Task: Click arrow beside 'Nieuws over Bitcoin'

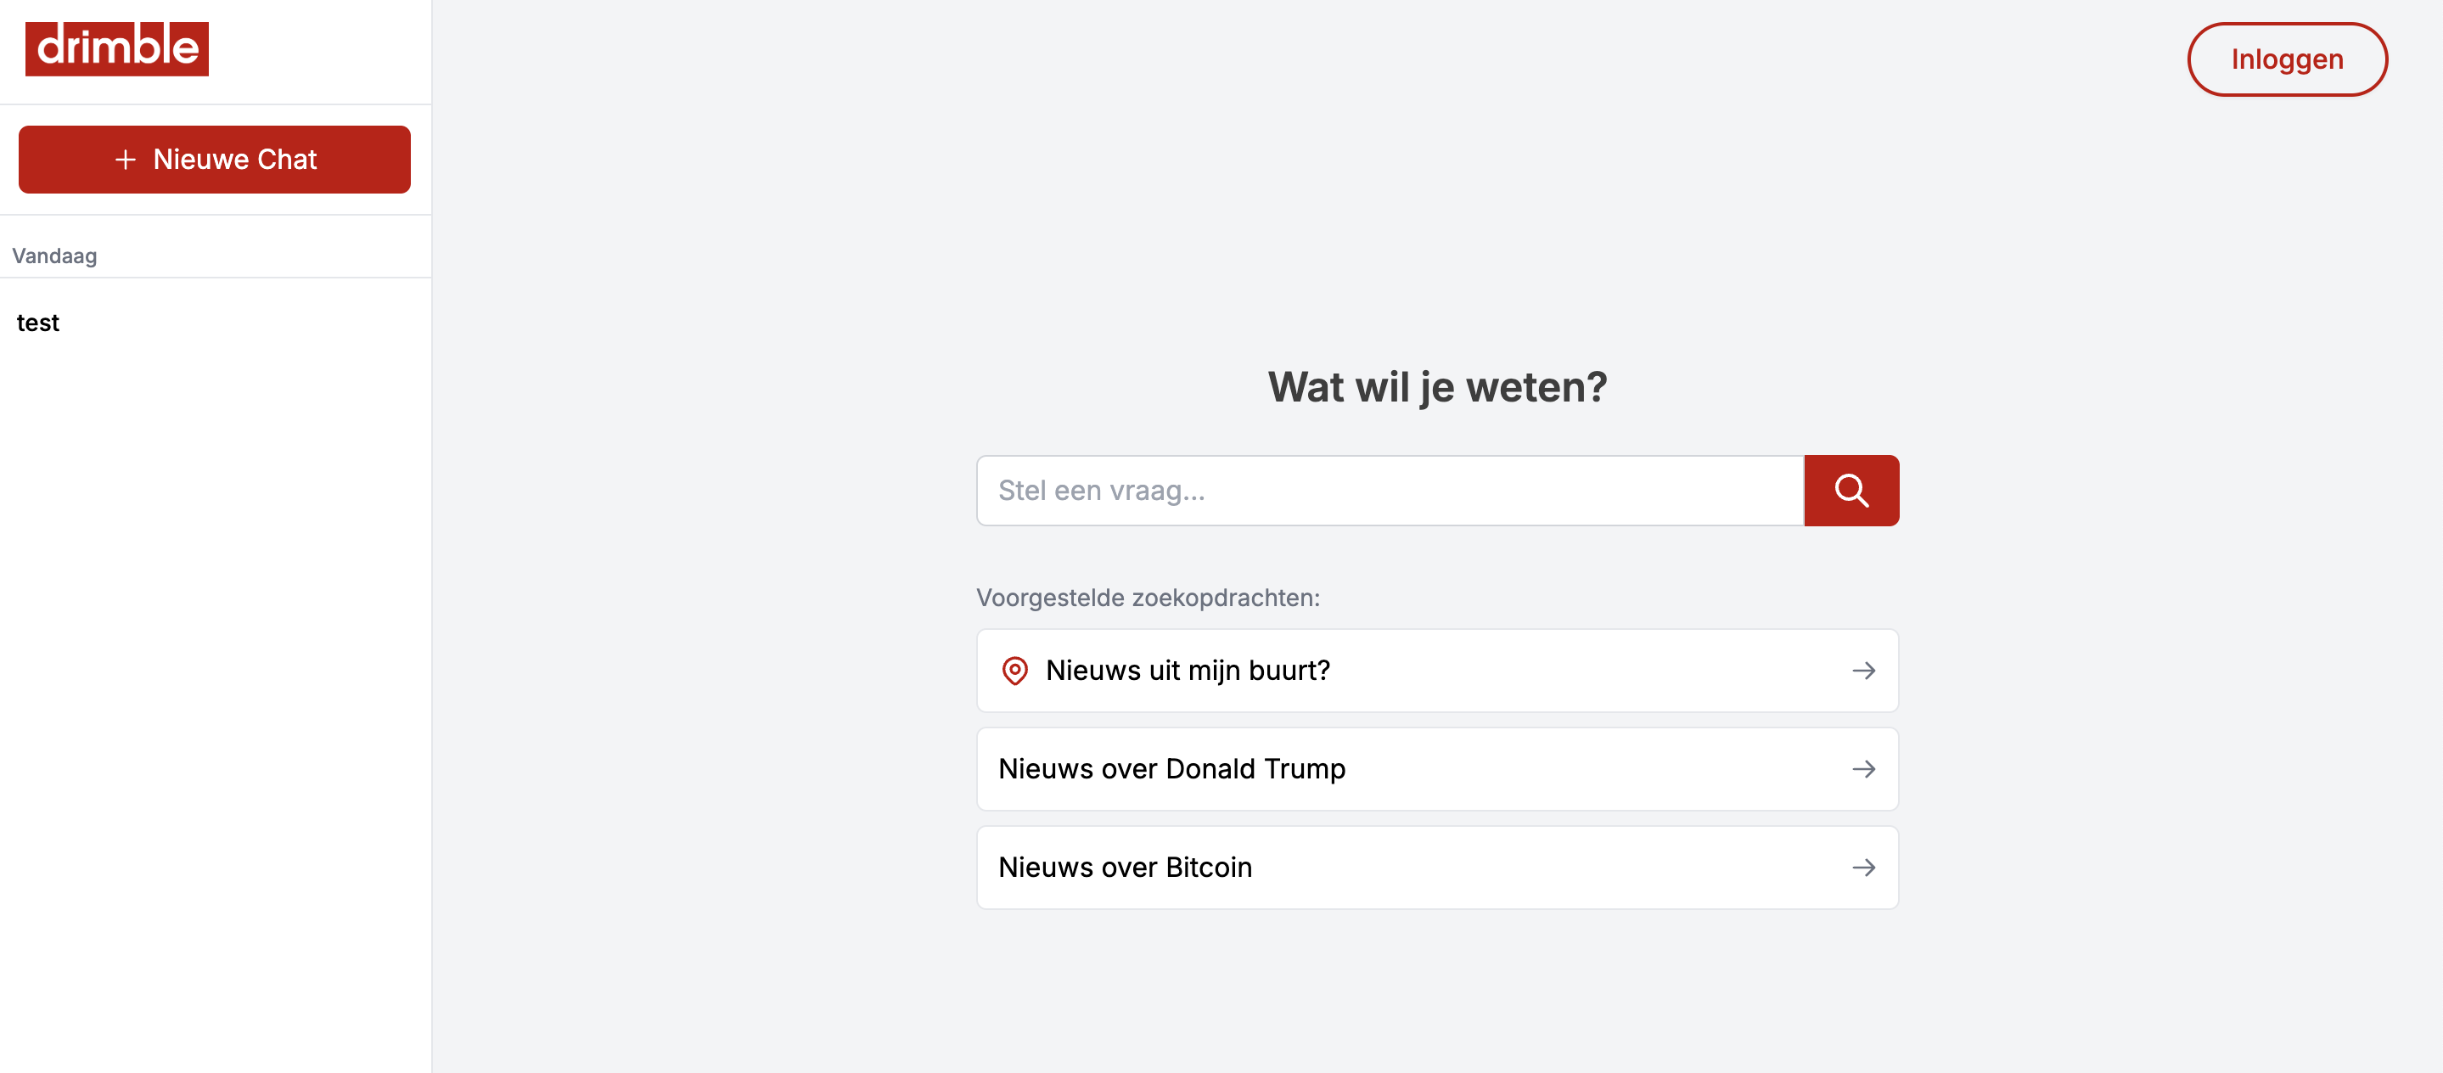Action: tap(1863, 867)
